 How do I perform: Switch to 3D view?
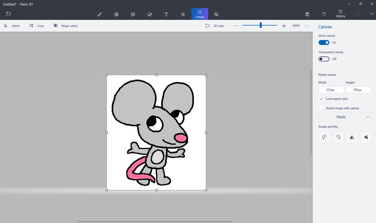coord(215,26)
